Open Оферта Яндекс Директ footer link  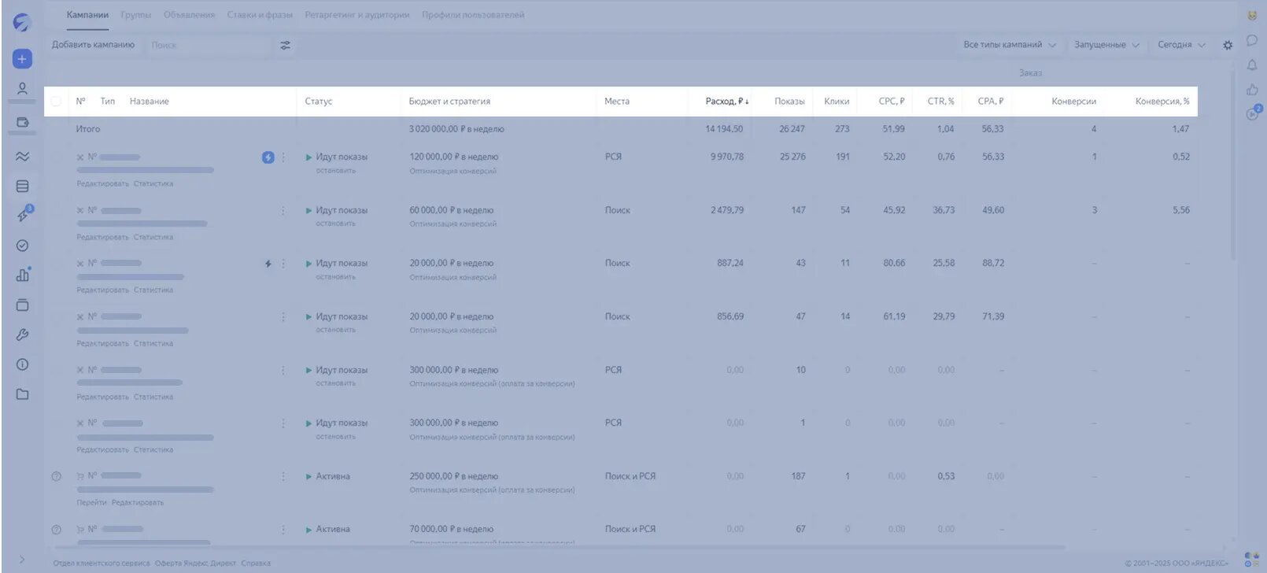coord(195,563)
